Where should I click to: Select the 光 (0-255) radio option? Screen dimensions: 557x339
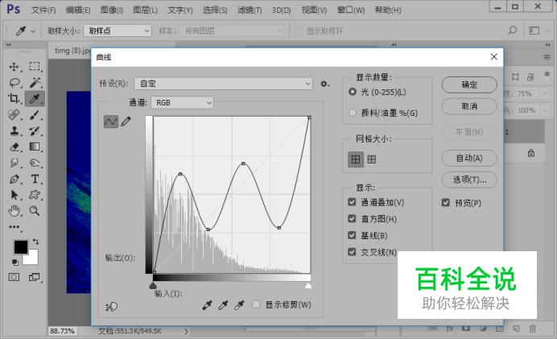coord(353,92)
